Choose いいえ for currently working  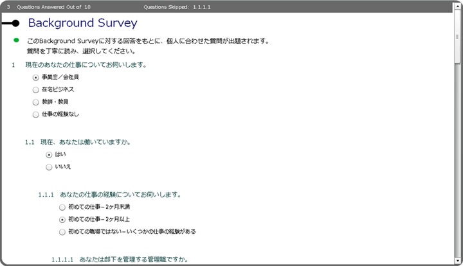tap(50, 167)
